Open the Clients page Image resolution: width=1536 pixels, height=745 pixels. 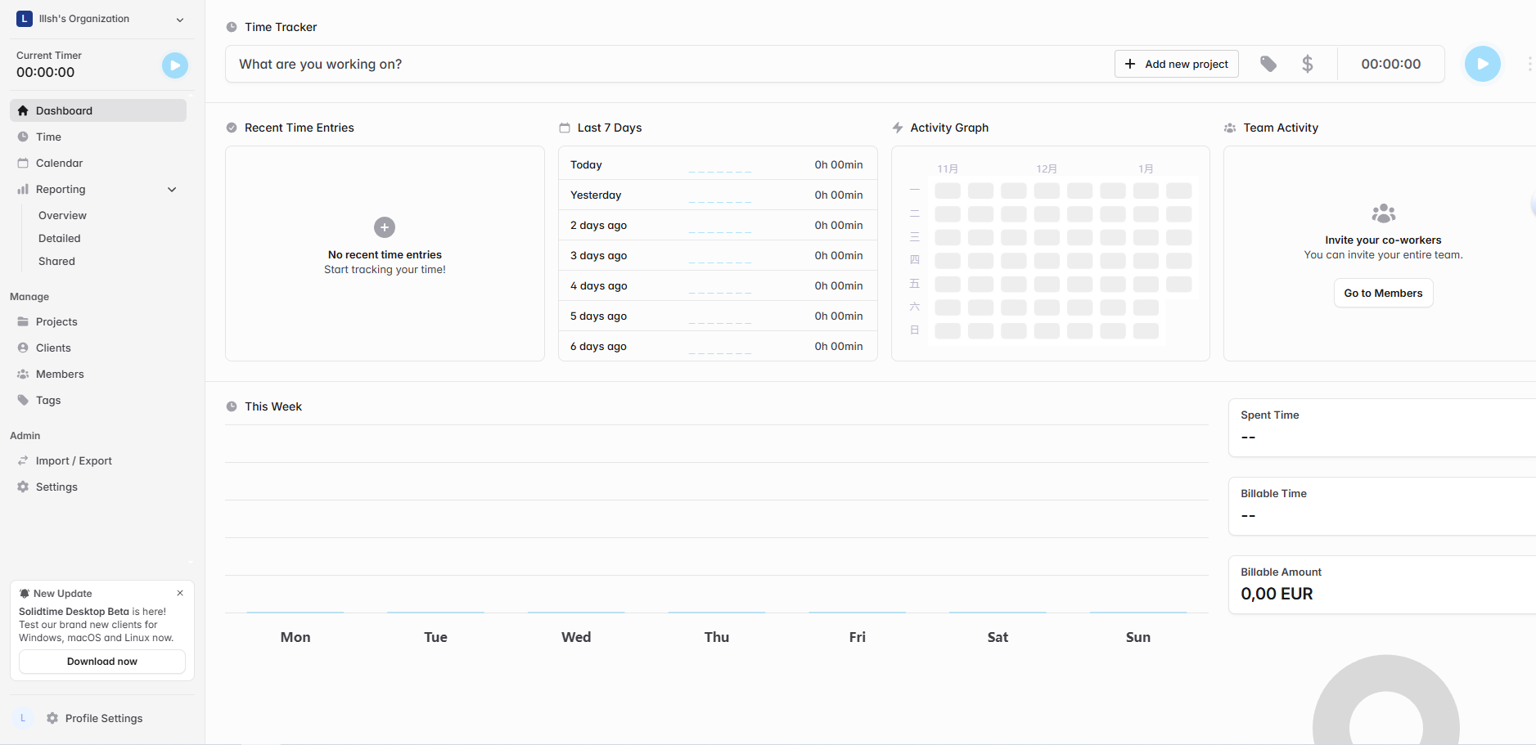tap(98, 348)
